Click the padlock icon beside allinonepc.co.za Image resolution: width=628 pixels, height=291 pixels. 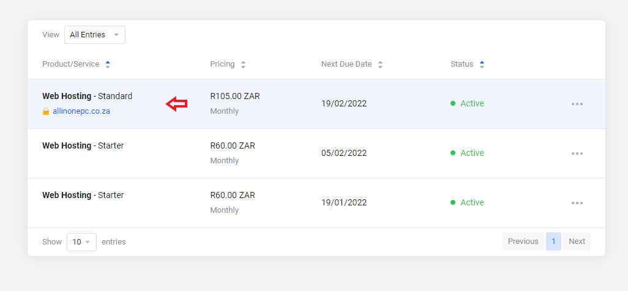(46, 112)
